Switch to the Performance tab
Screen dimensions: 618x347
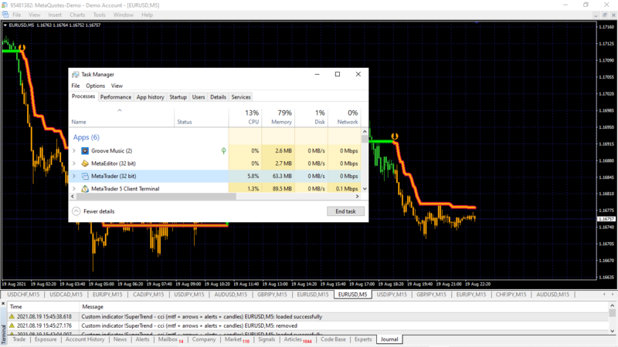(x=115, y=97)
